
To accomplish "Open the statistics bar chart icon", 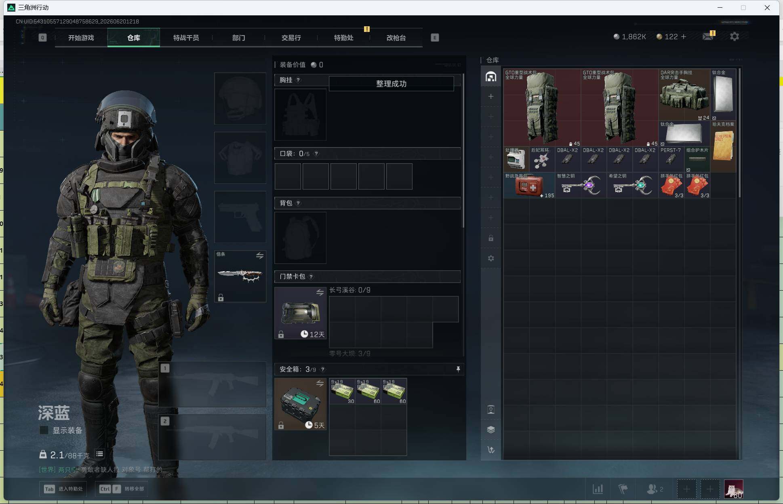I will click(x=598, y=489).
